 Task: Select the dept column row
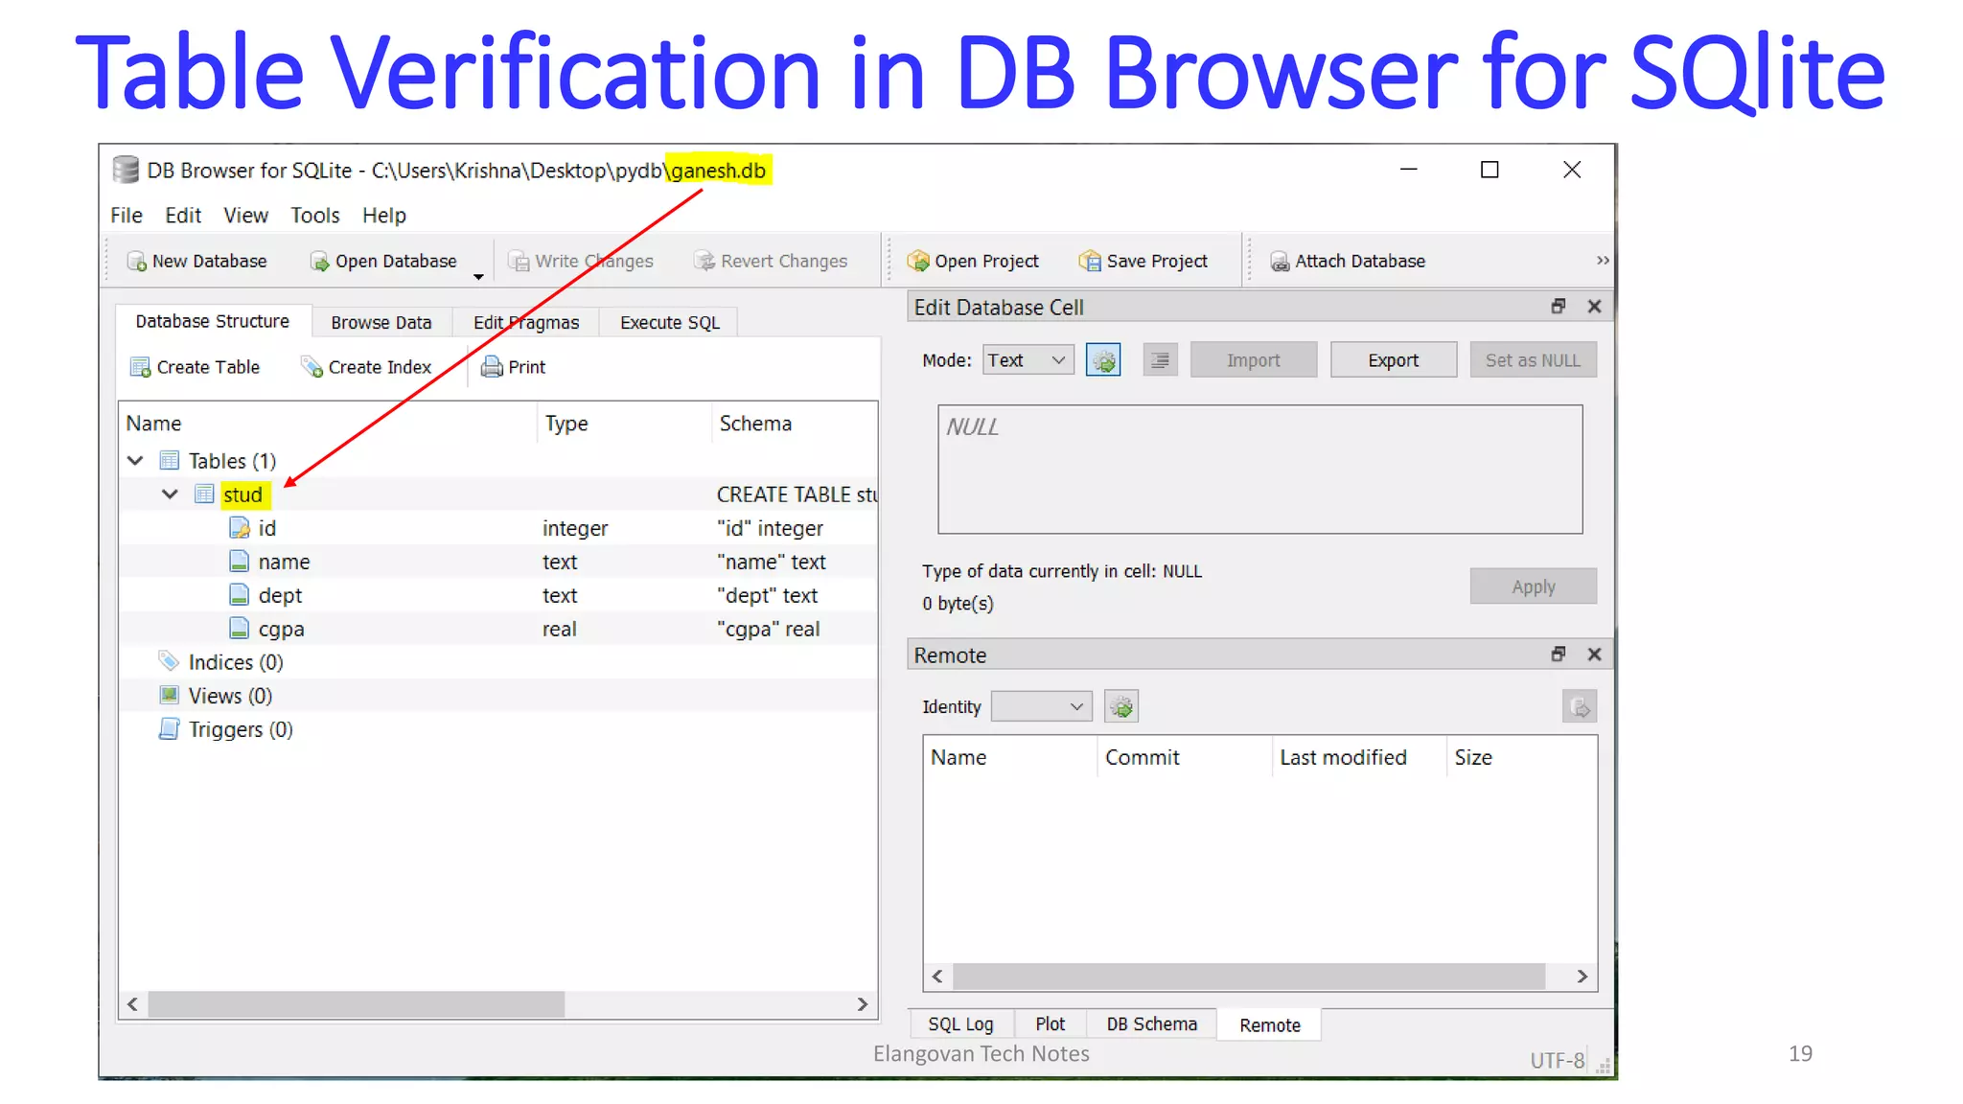pos(498,595)
